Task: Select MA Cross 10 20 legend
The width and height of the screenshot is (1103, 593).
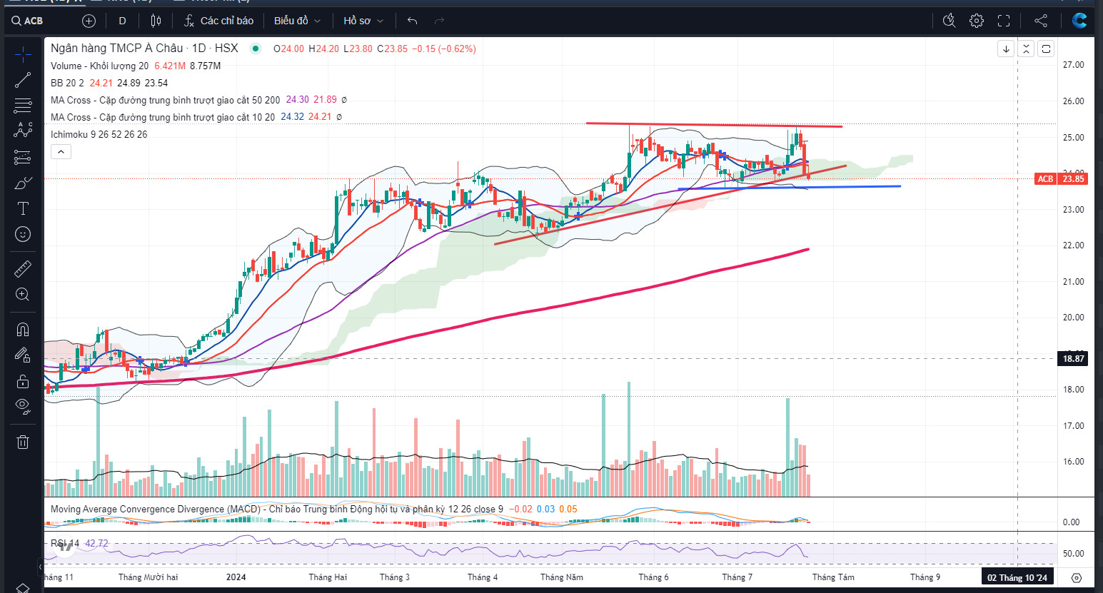Action: [x=162, y=117]
